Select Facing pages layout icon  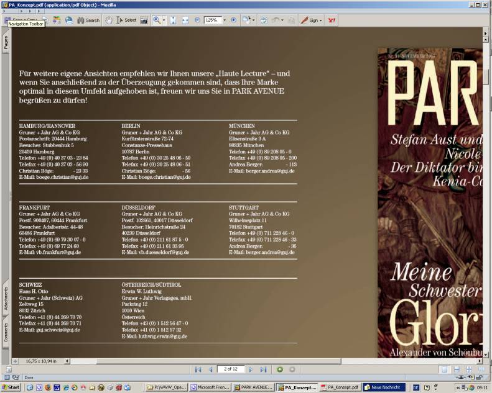click(481, 369)
